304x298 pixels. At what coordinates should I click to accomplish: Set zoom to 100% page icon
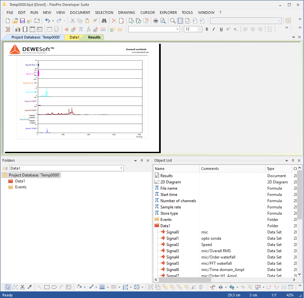tap(187, 21)
